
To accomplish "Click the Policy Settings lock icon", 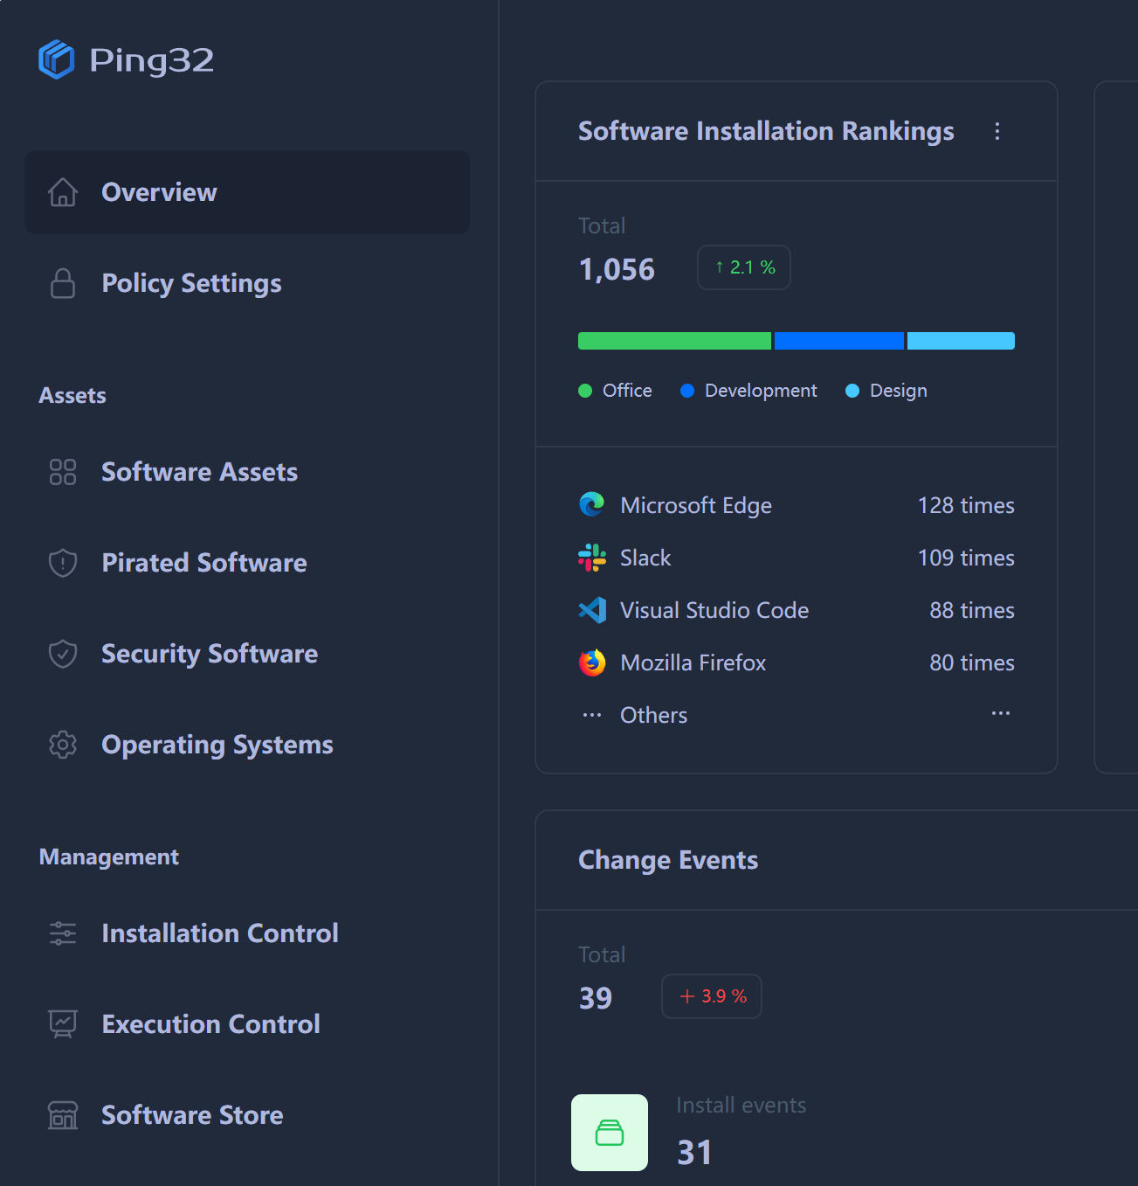I will (x=63, y=283).
